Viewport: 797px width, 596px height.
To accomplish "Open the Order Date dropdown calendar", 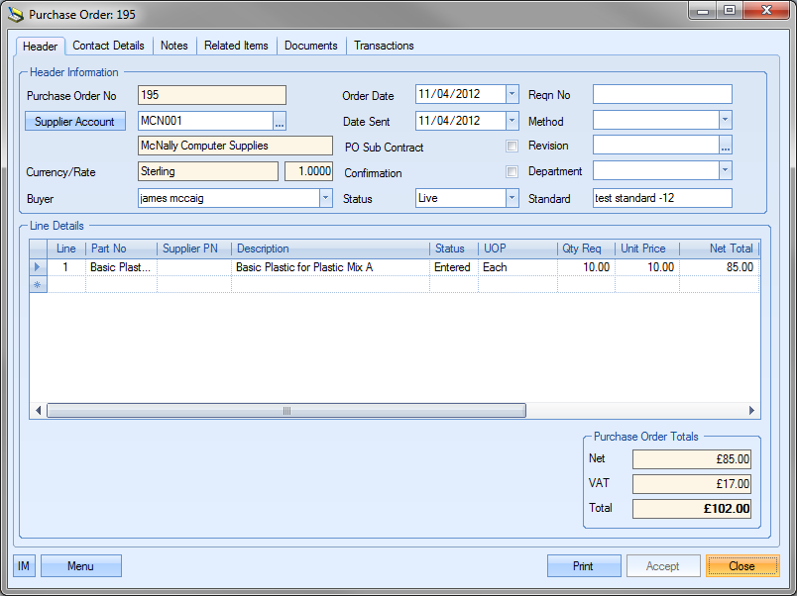I will pyautogui.click(x=512, y=95).
